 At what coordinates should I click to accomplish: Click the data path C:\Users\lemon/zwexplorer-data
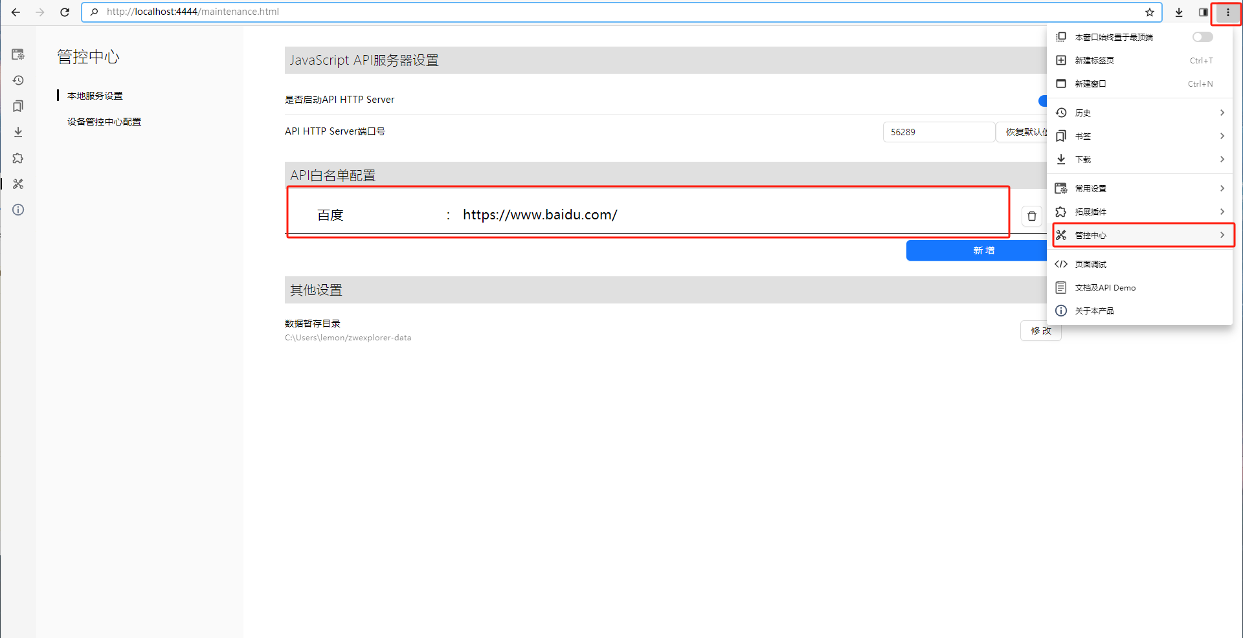pyautogui.click(x=348, y=338)
